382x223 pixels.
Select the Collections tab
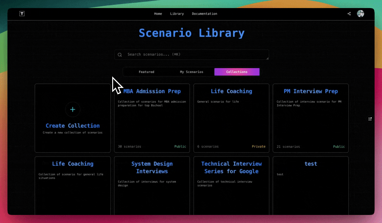[237, 72]
